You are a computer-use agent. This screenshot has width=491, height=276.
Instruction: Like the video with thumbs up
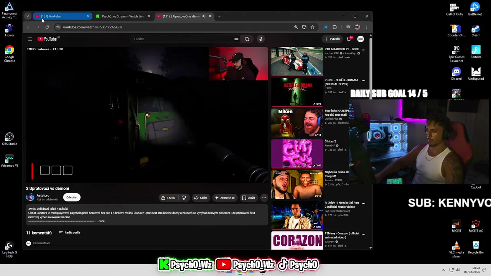[x=168, y=198]
